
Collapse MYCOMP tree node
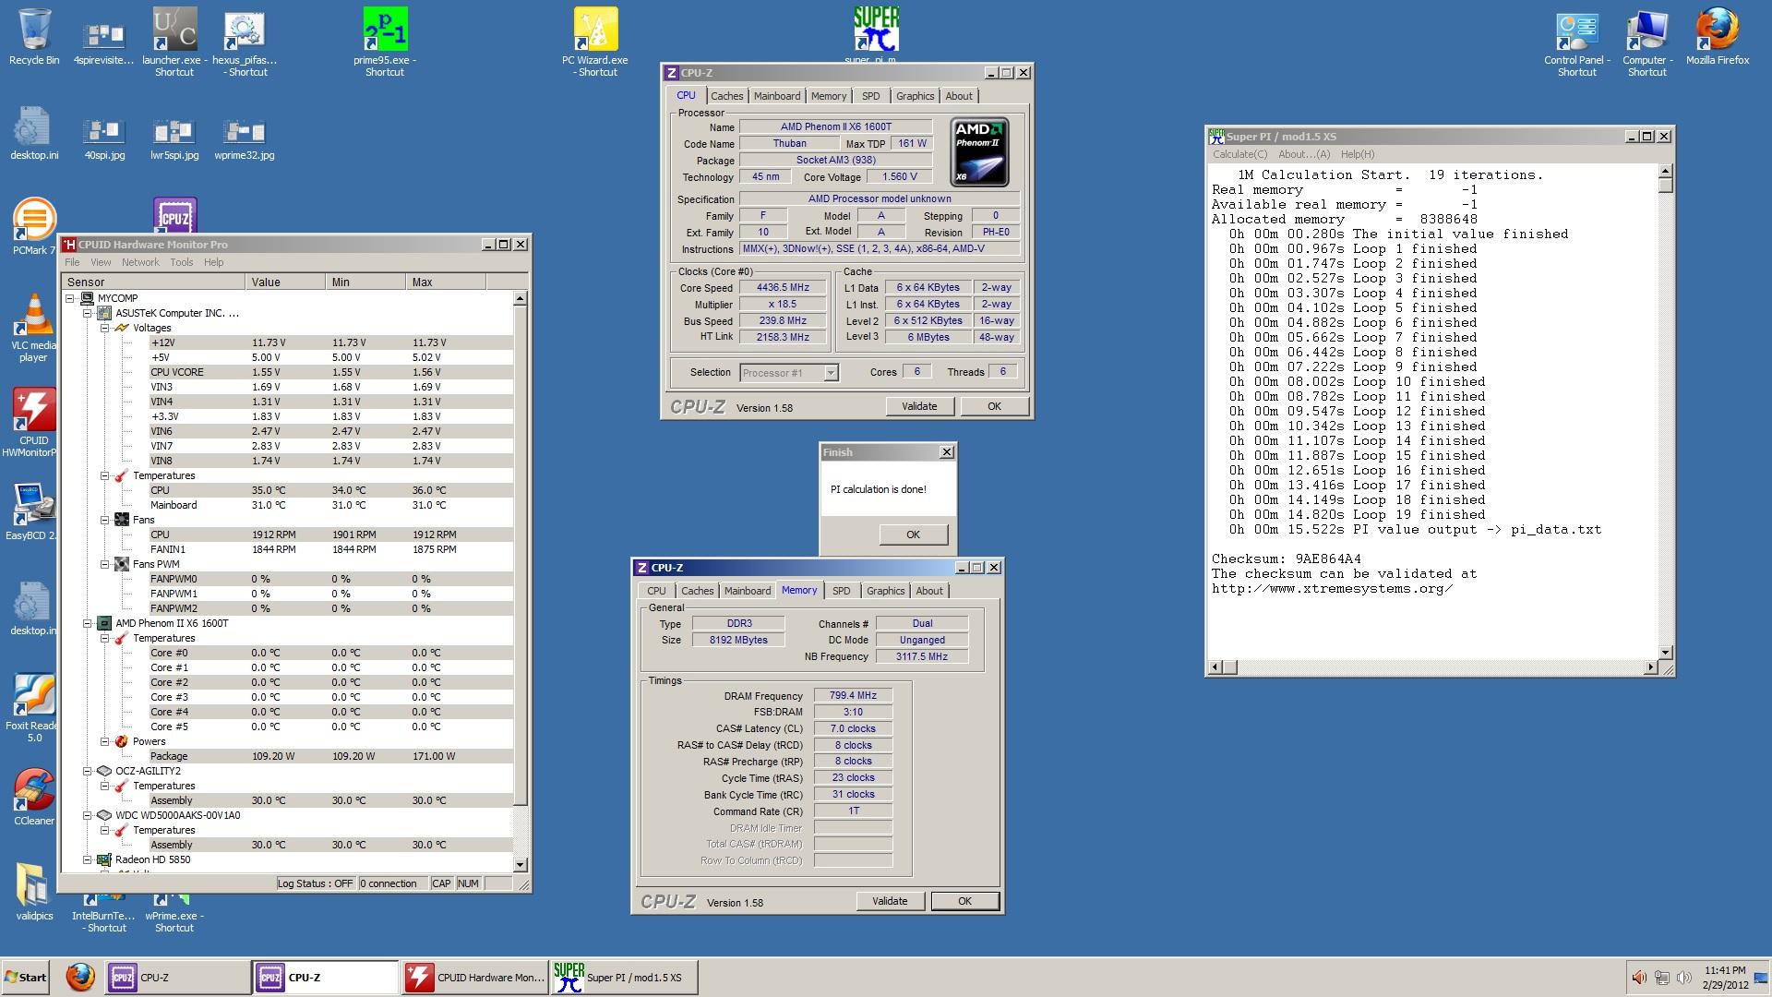70,298
